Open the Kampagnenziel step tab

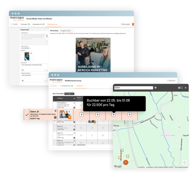38,24
